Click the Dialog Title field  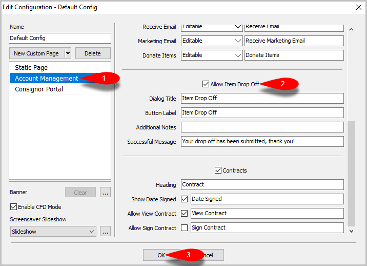click(x=262, y=98)
